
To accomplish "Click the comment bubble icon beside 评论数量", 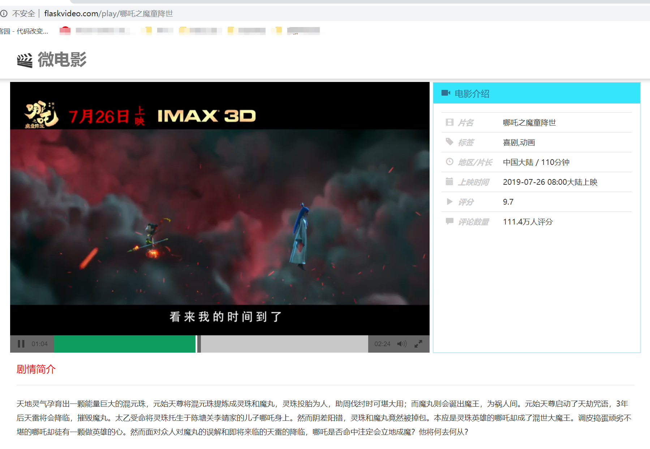I will [x=449, y=221].
